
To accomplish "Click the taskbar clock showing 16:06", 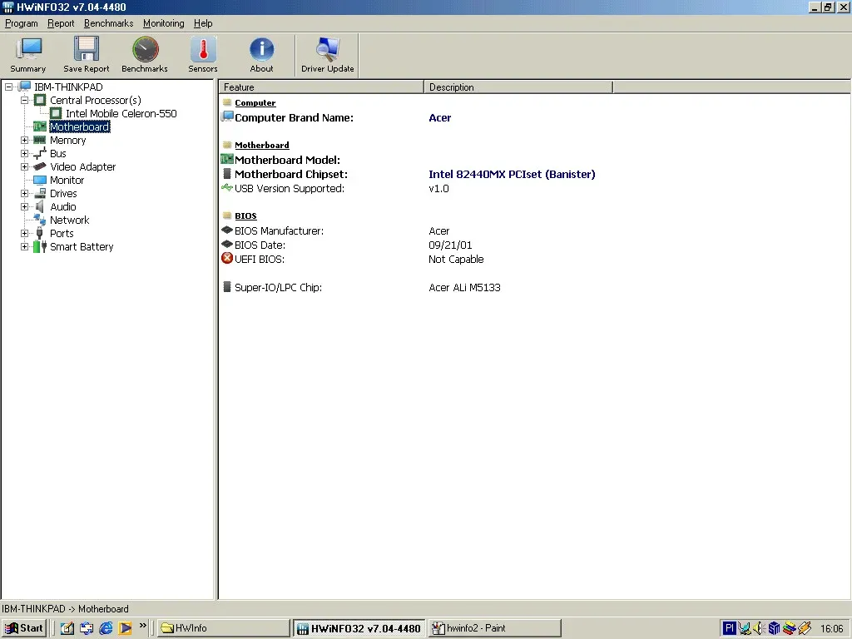I will [831, 629].
